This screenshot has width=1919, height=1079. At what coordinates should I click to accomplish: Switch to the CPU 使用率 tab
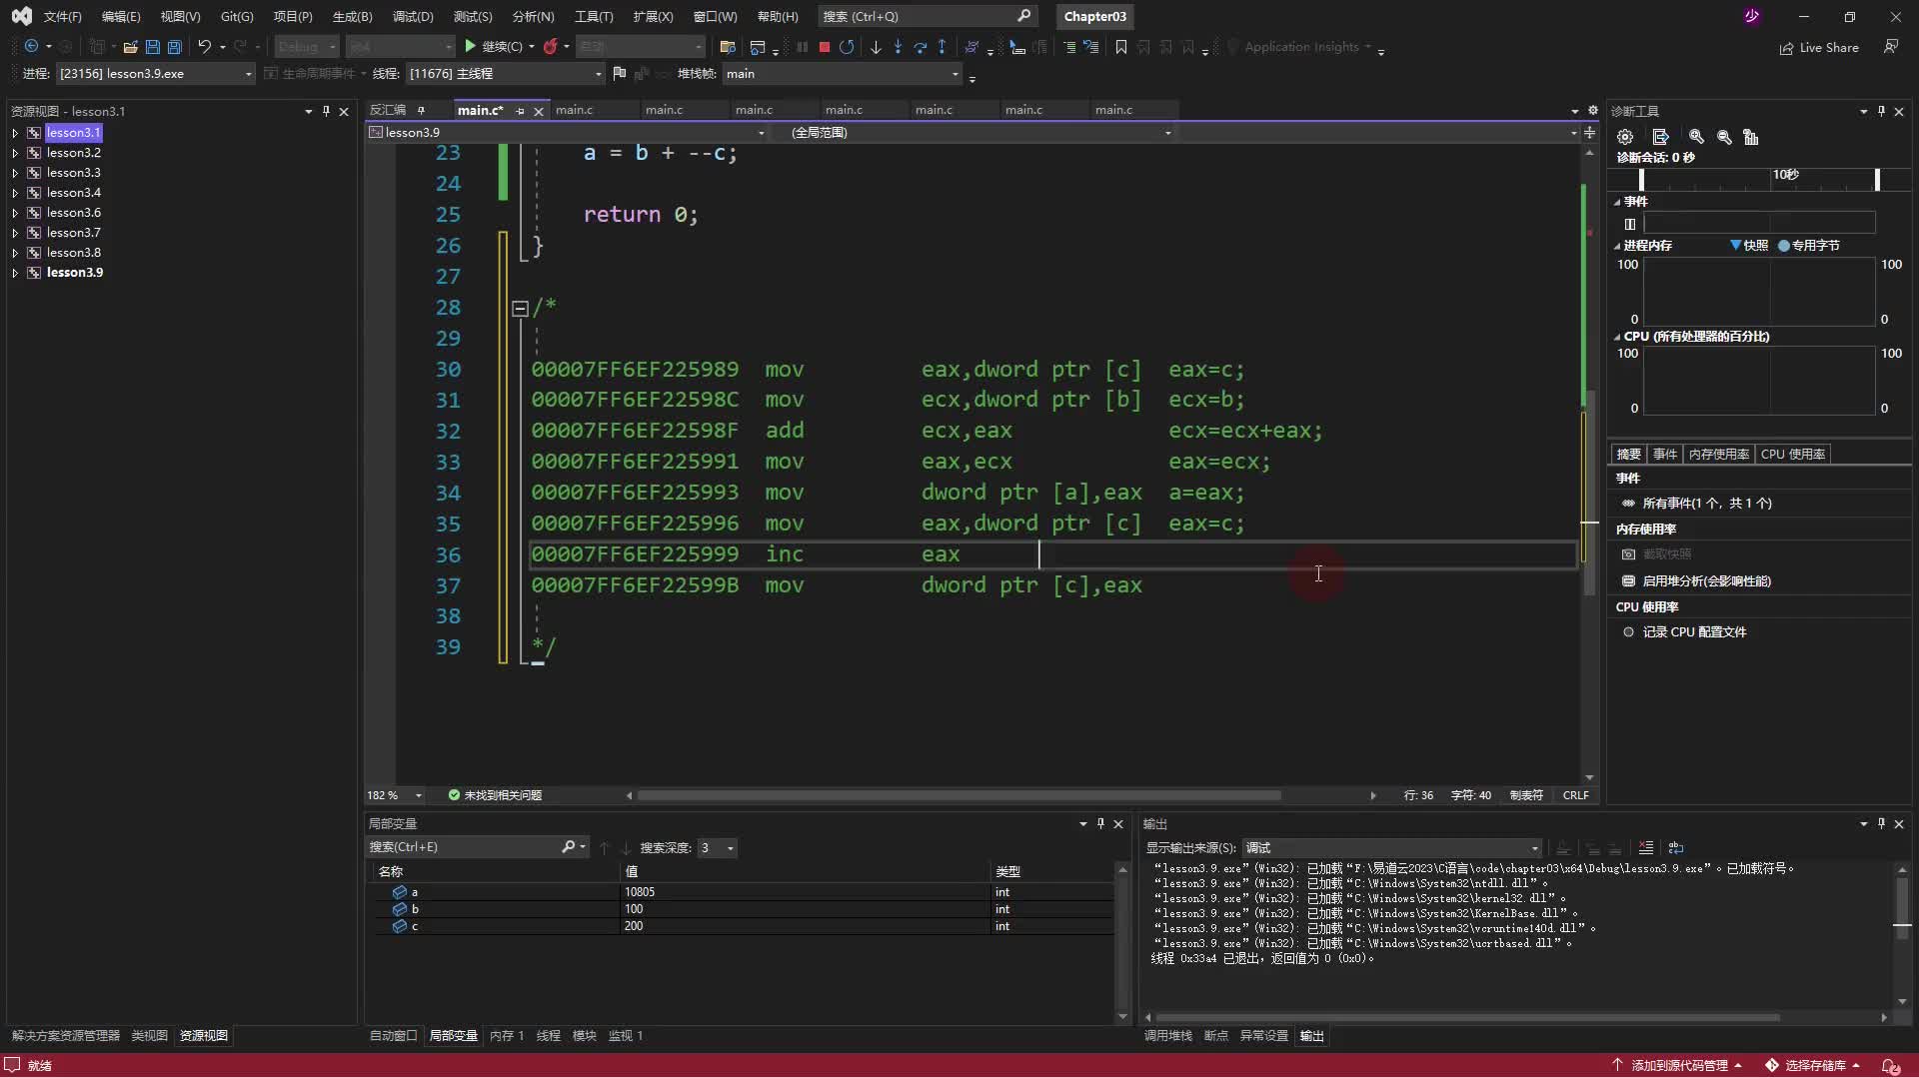point(1793,455)
